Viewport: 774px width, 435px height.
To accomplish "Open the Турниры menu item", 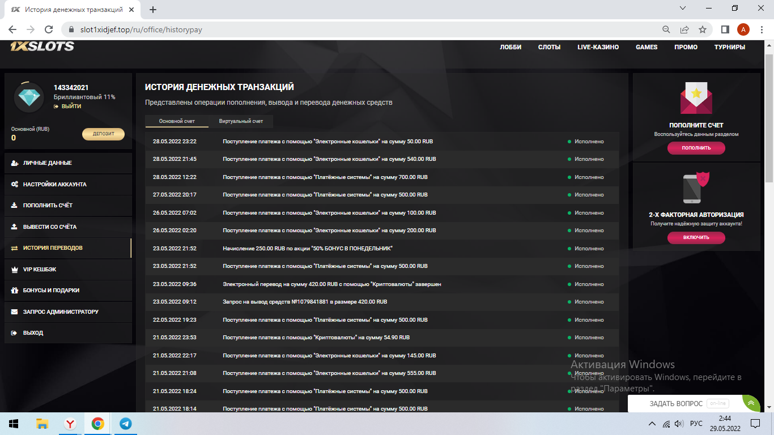I will 730,47.
